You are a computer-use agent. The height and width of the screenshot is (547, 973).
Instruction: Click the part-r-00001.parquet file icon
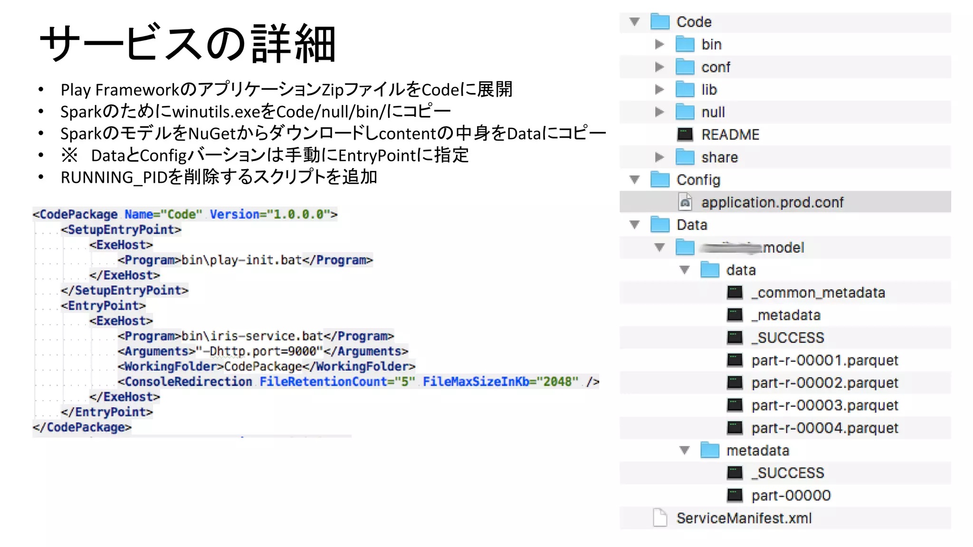735,360
